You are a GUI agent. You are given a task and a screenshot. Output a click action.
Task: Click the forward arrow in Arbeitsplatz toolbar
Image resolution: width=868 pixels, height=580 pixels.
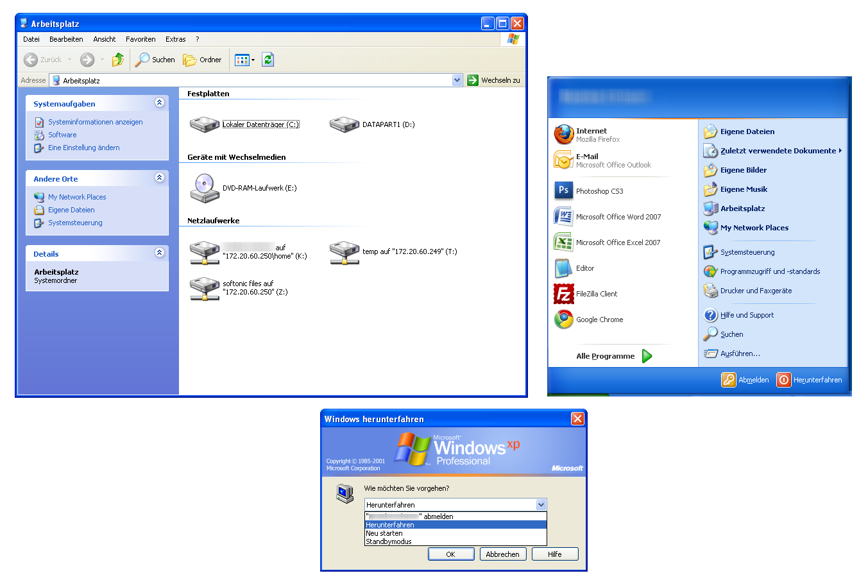coord(87,60)
